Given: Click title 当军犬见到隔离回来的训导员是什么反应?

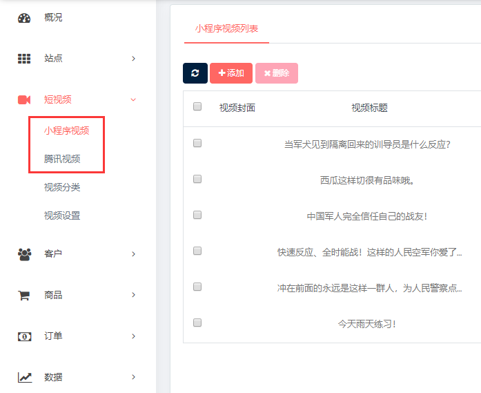Looking at the screenshot, I should [x=367, y=144].
